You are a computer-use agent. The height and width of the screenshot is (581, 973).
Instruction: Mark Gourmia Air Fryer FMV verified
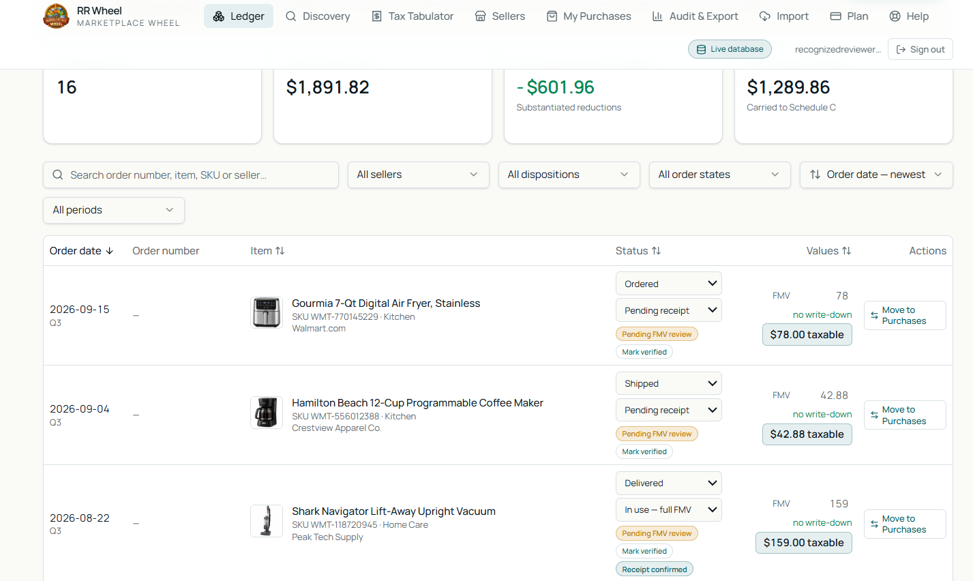pyautogui.click(x=644, y=352)
